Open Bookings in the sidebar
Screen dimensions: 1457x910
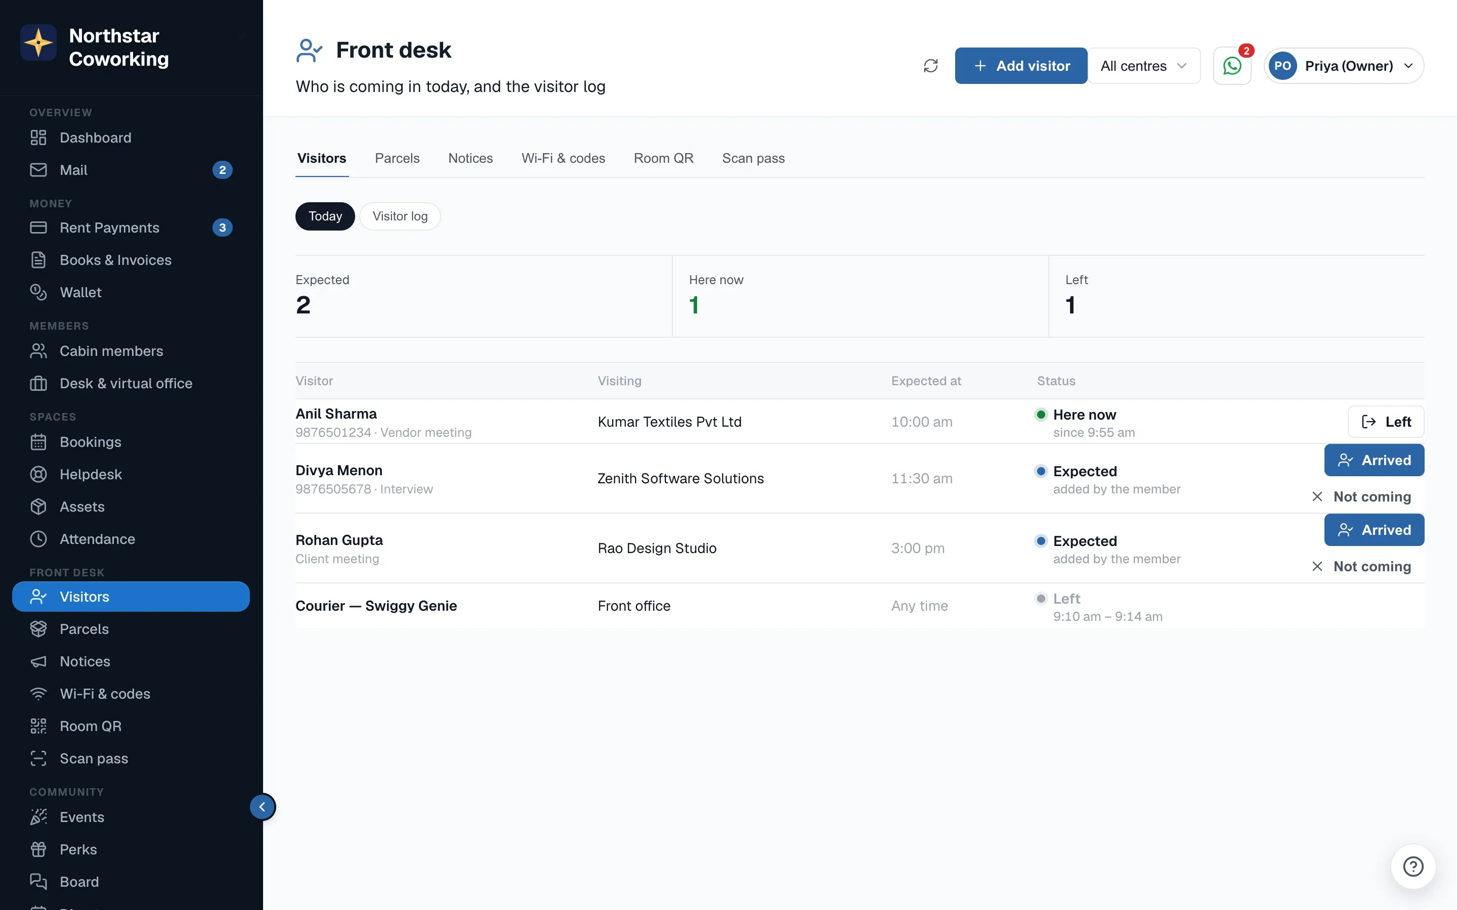(131, 442)
